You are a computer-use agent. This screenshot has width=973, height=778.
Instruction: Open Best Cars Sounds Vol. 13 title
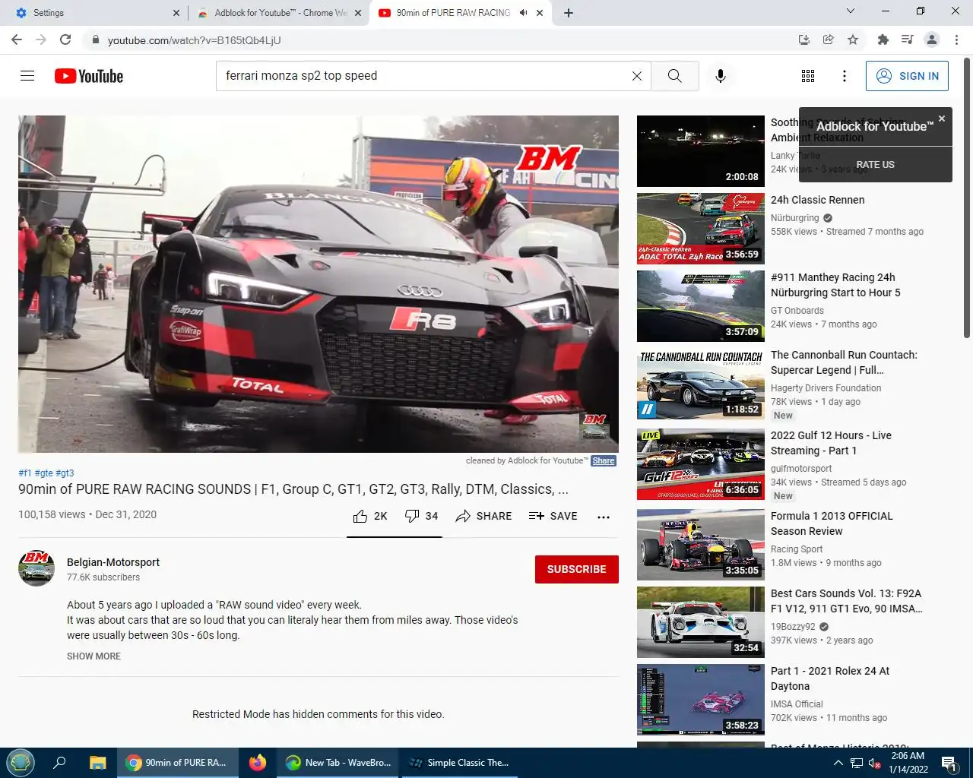846,601
